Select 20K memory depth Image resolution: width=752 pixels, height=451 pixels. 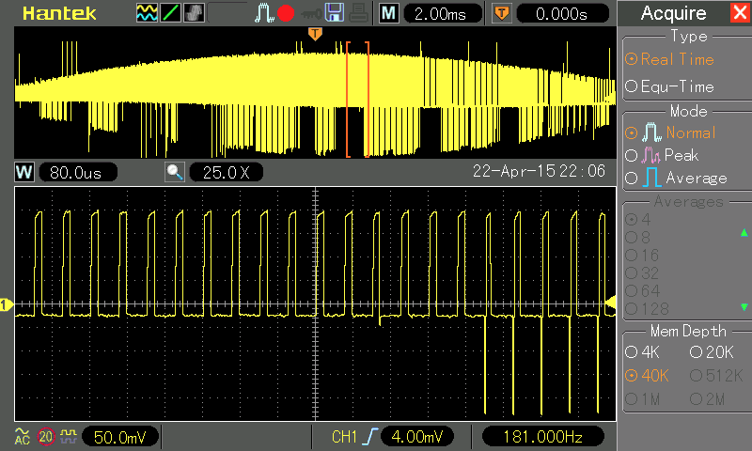tap(712, 352)
